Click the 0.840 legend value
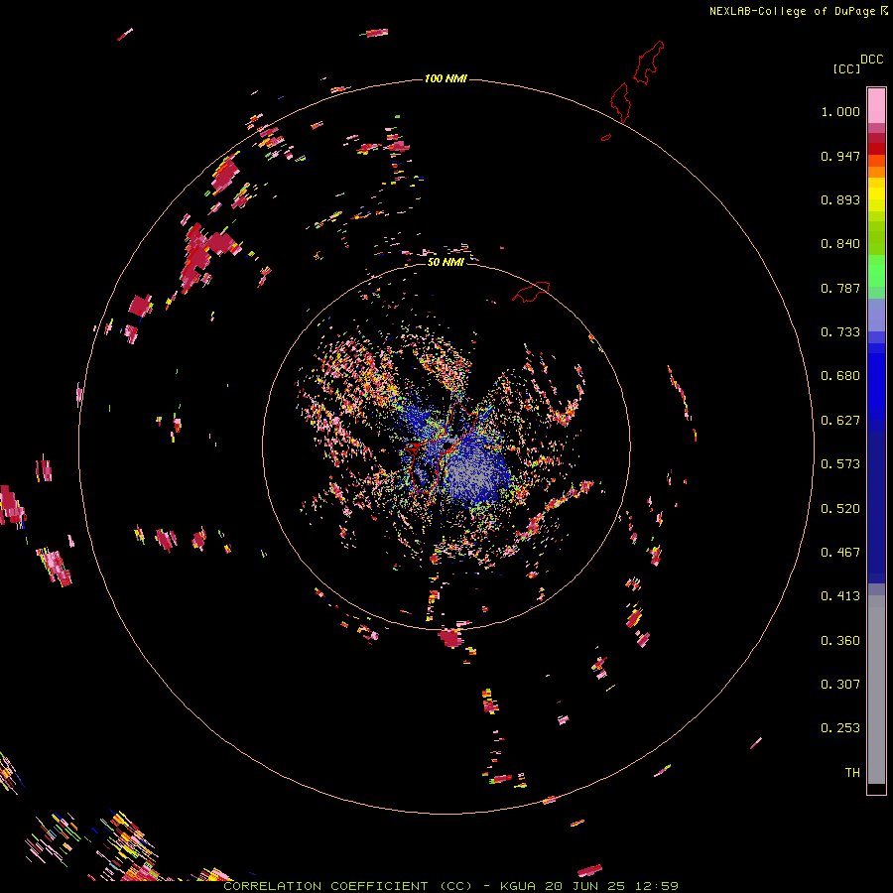Screen dimensions: 893x893 point(840,244)
